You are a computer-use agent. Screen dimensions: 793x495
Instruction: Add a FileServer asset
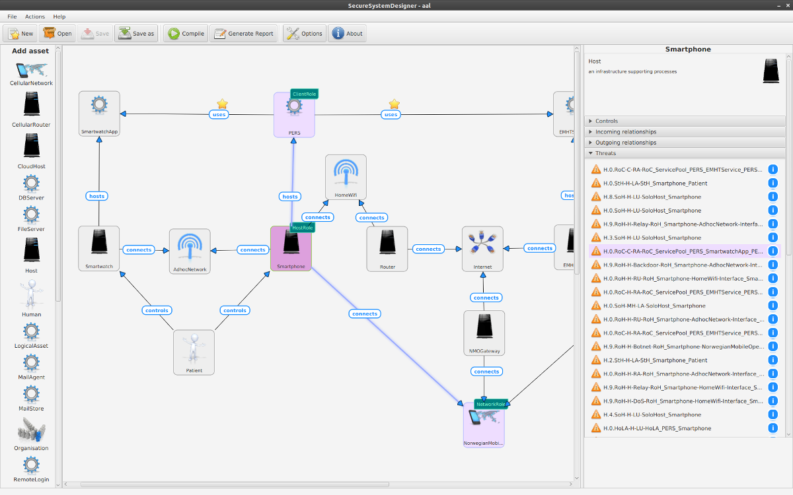pyautogui.click(x=31, y=219)
